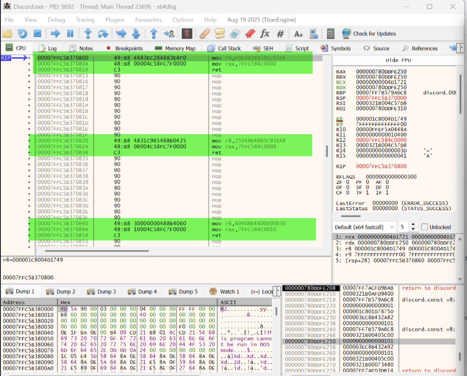Click the Restart debuggee toolbar icon
Screen dimensions: 467x376
(22, 34)
